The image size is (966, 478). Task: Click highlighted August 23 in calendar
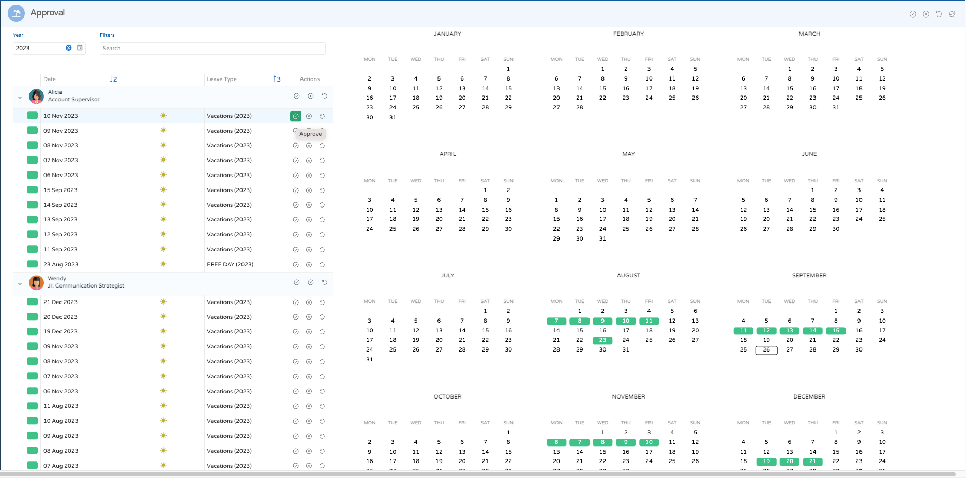pos(602,340)
